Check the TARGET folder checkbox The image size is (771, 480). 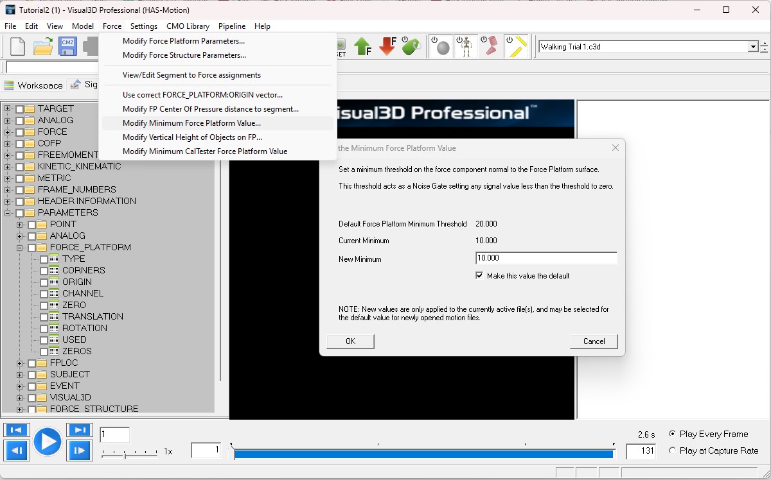tap(19, 108)
